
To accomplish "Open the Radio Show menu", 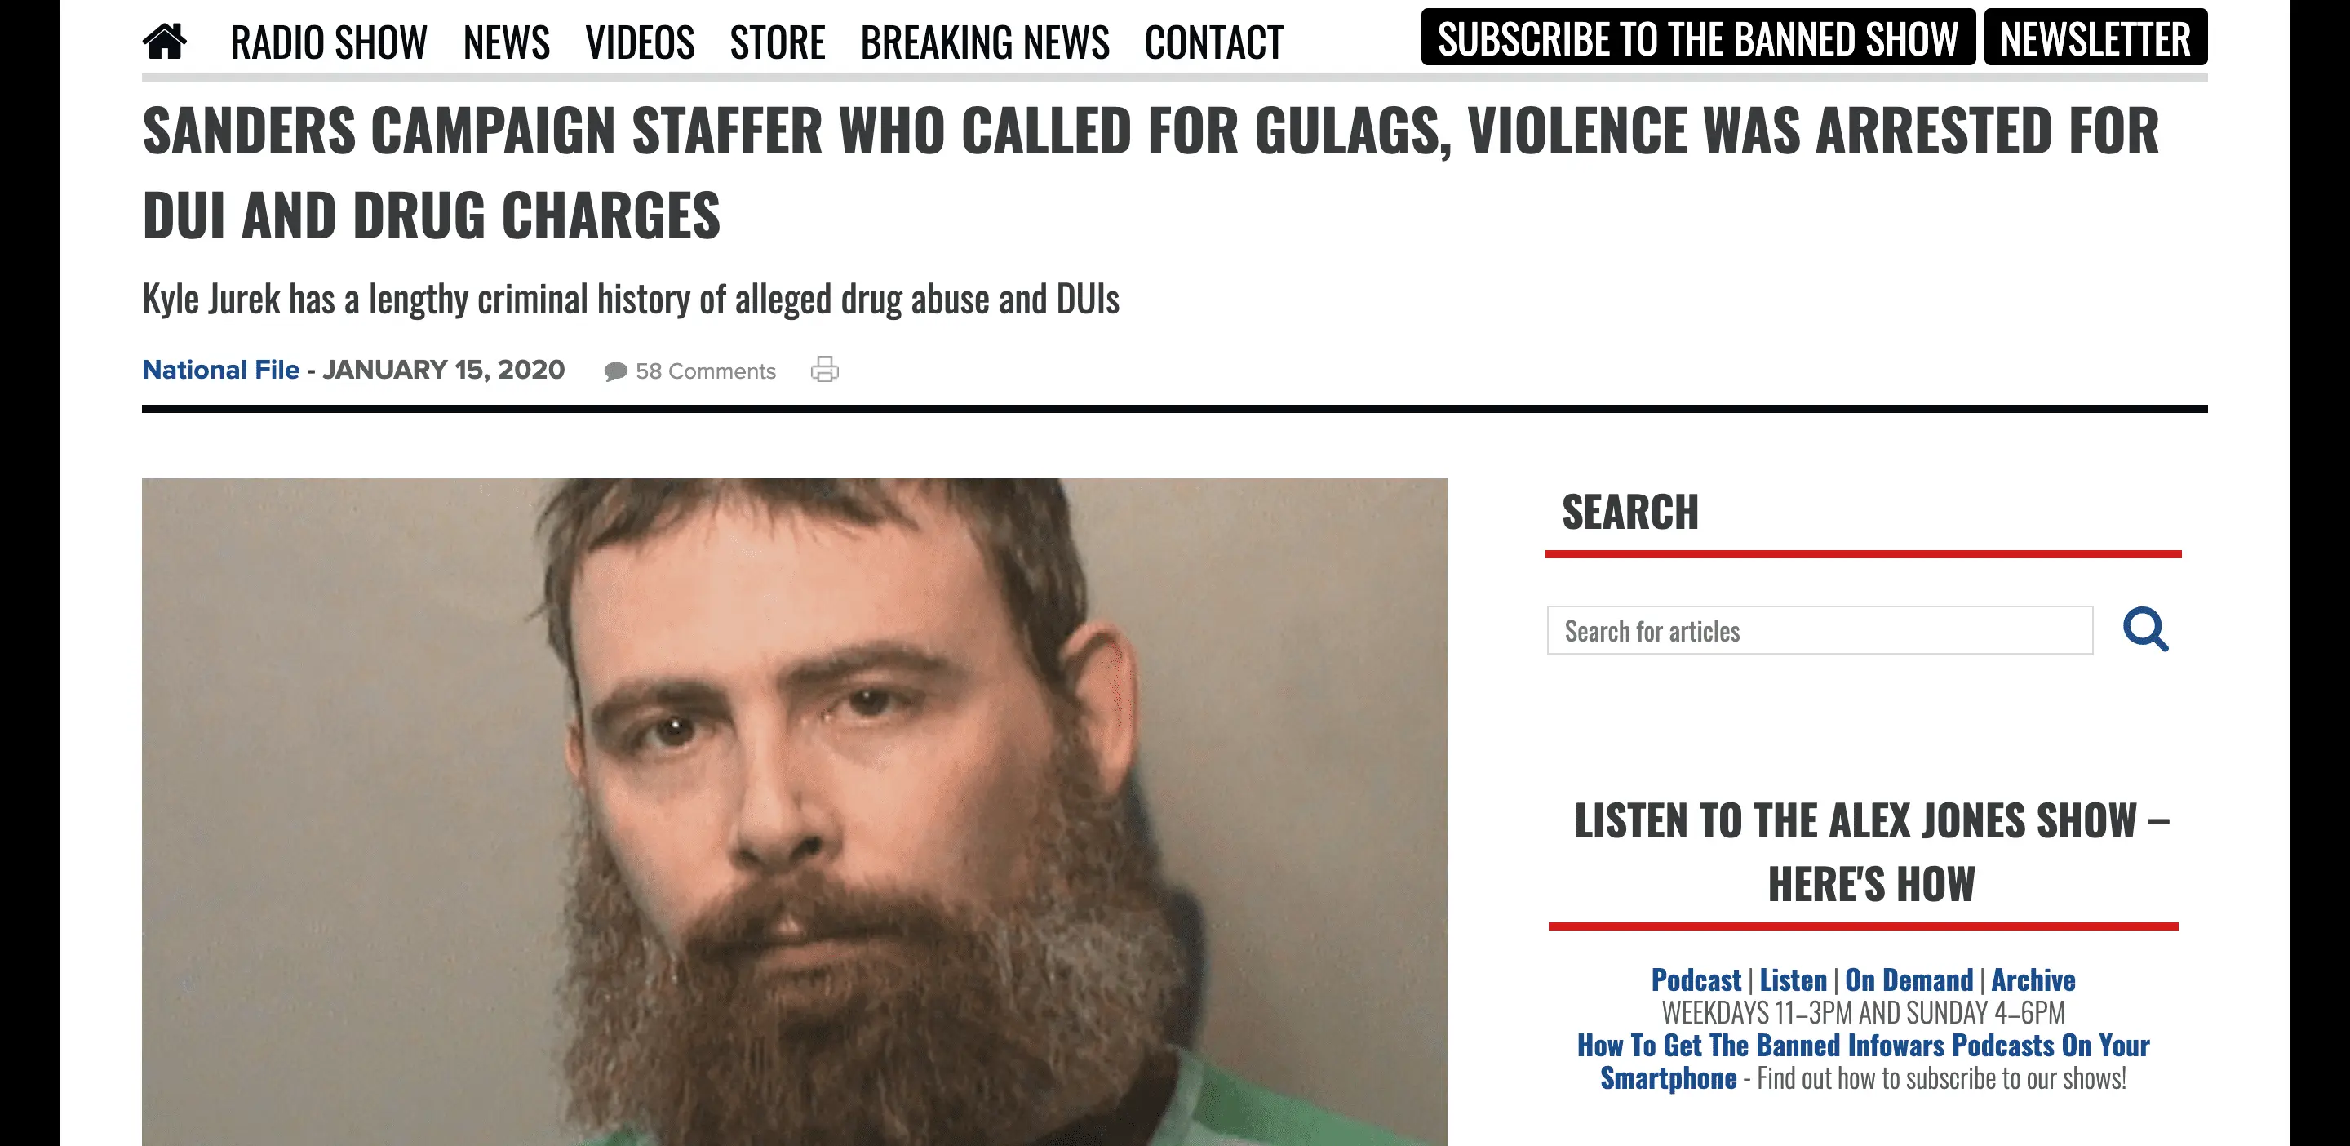I will point(328,42).
